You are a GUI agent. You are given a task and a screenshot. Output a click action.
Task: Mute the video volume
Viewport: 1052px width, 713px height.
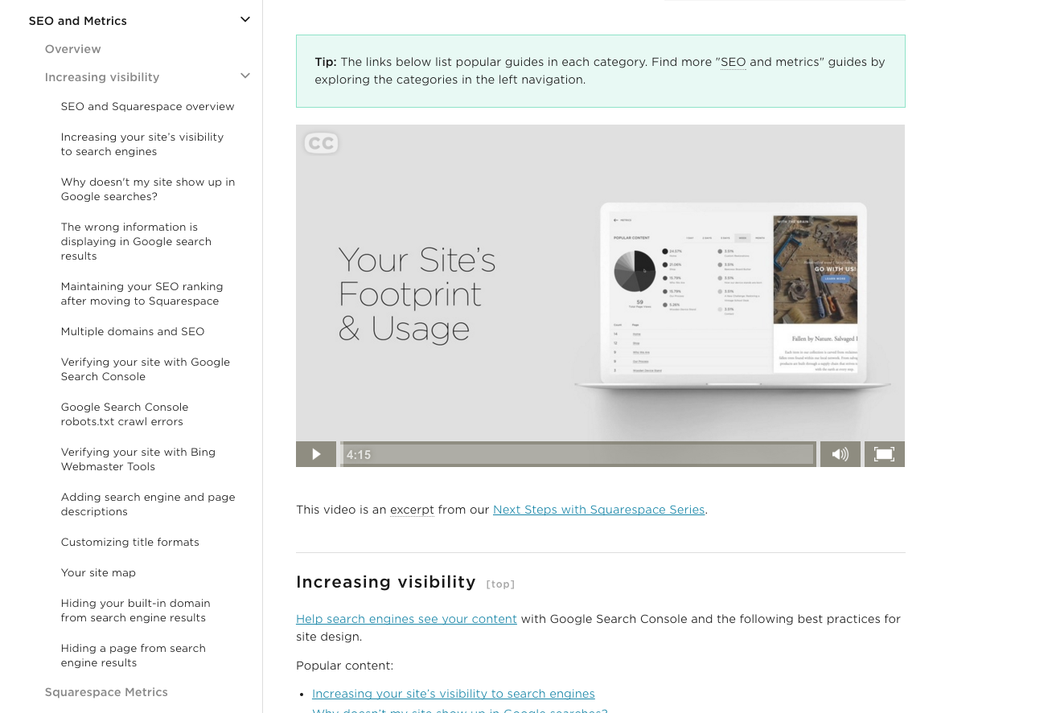[x=840, y=454]
